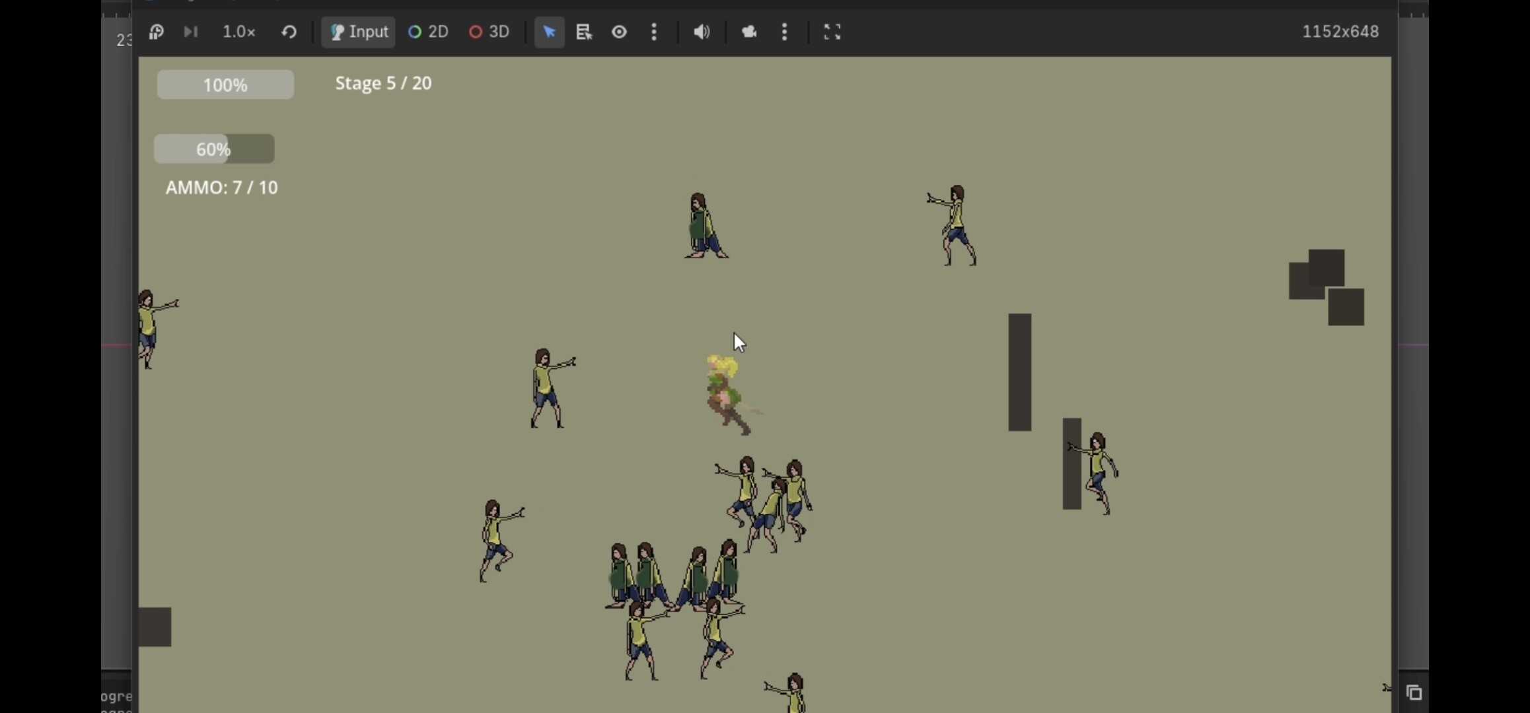Screen dimensions: 1530x713
Task: Click the AMMO: 7 / 10 text
Action: click(221, 187)
